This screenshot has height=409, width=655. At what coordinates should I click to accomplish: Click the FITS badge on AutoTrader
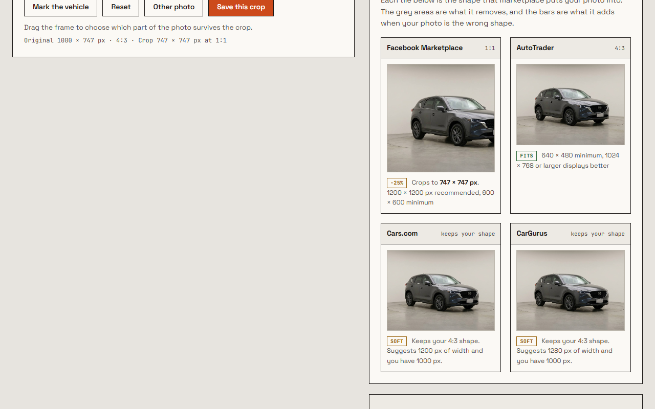(x=526, y=156)
